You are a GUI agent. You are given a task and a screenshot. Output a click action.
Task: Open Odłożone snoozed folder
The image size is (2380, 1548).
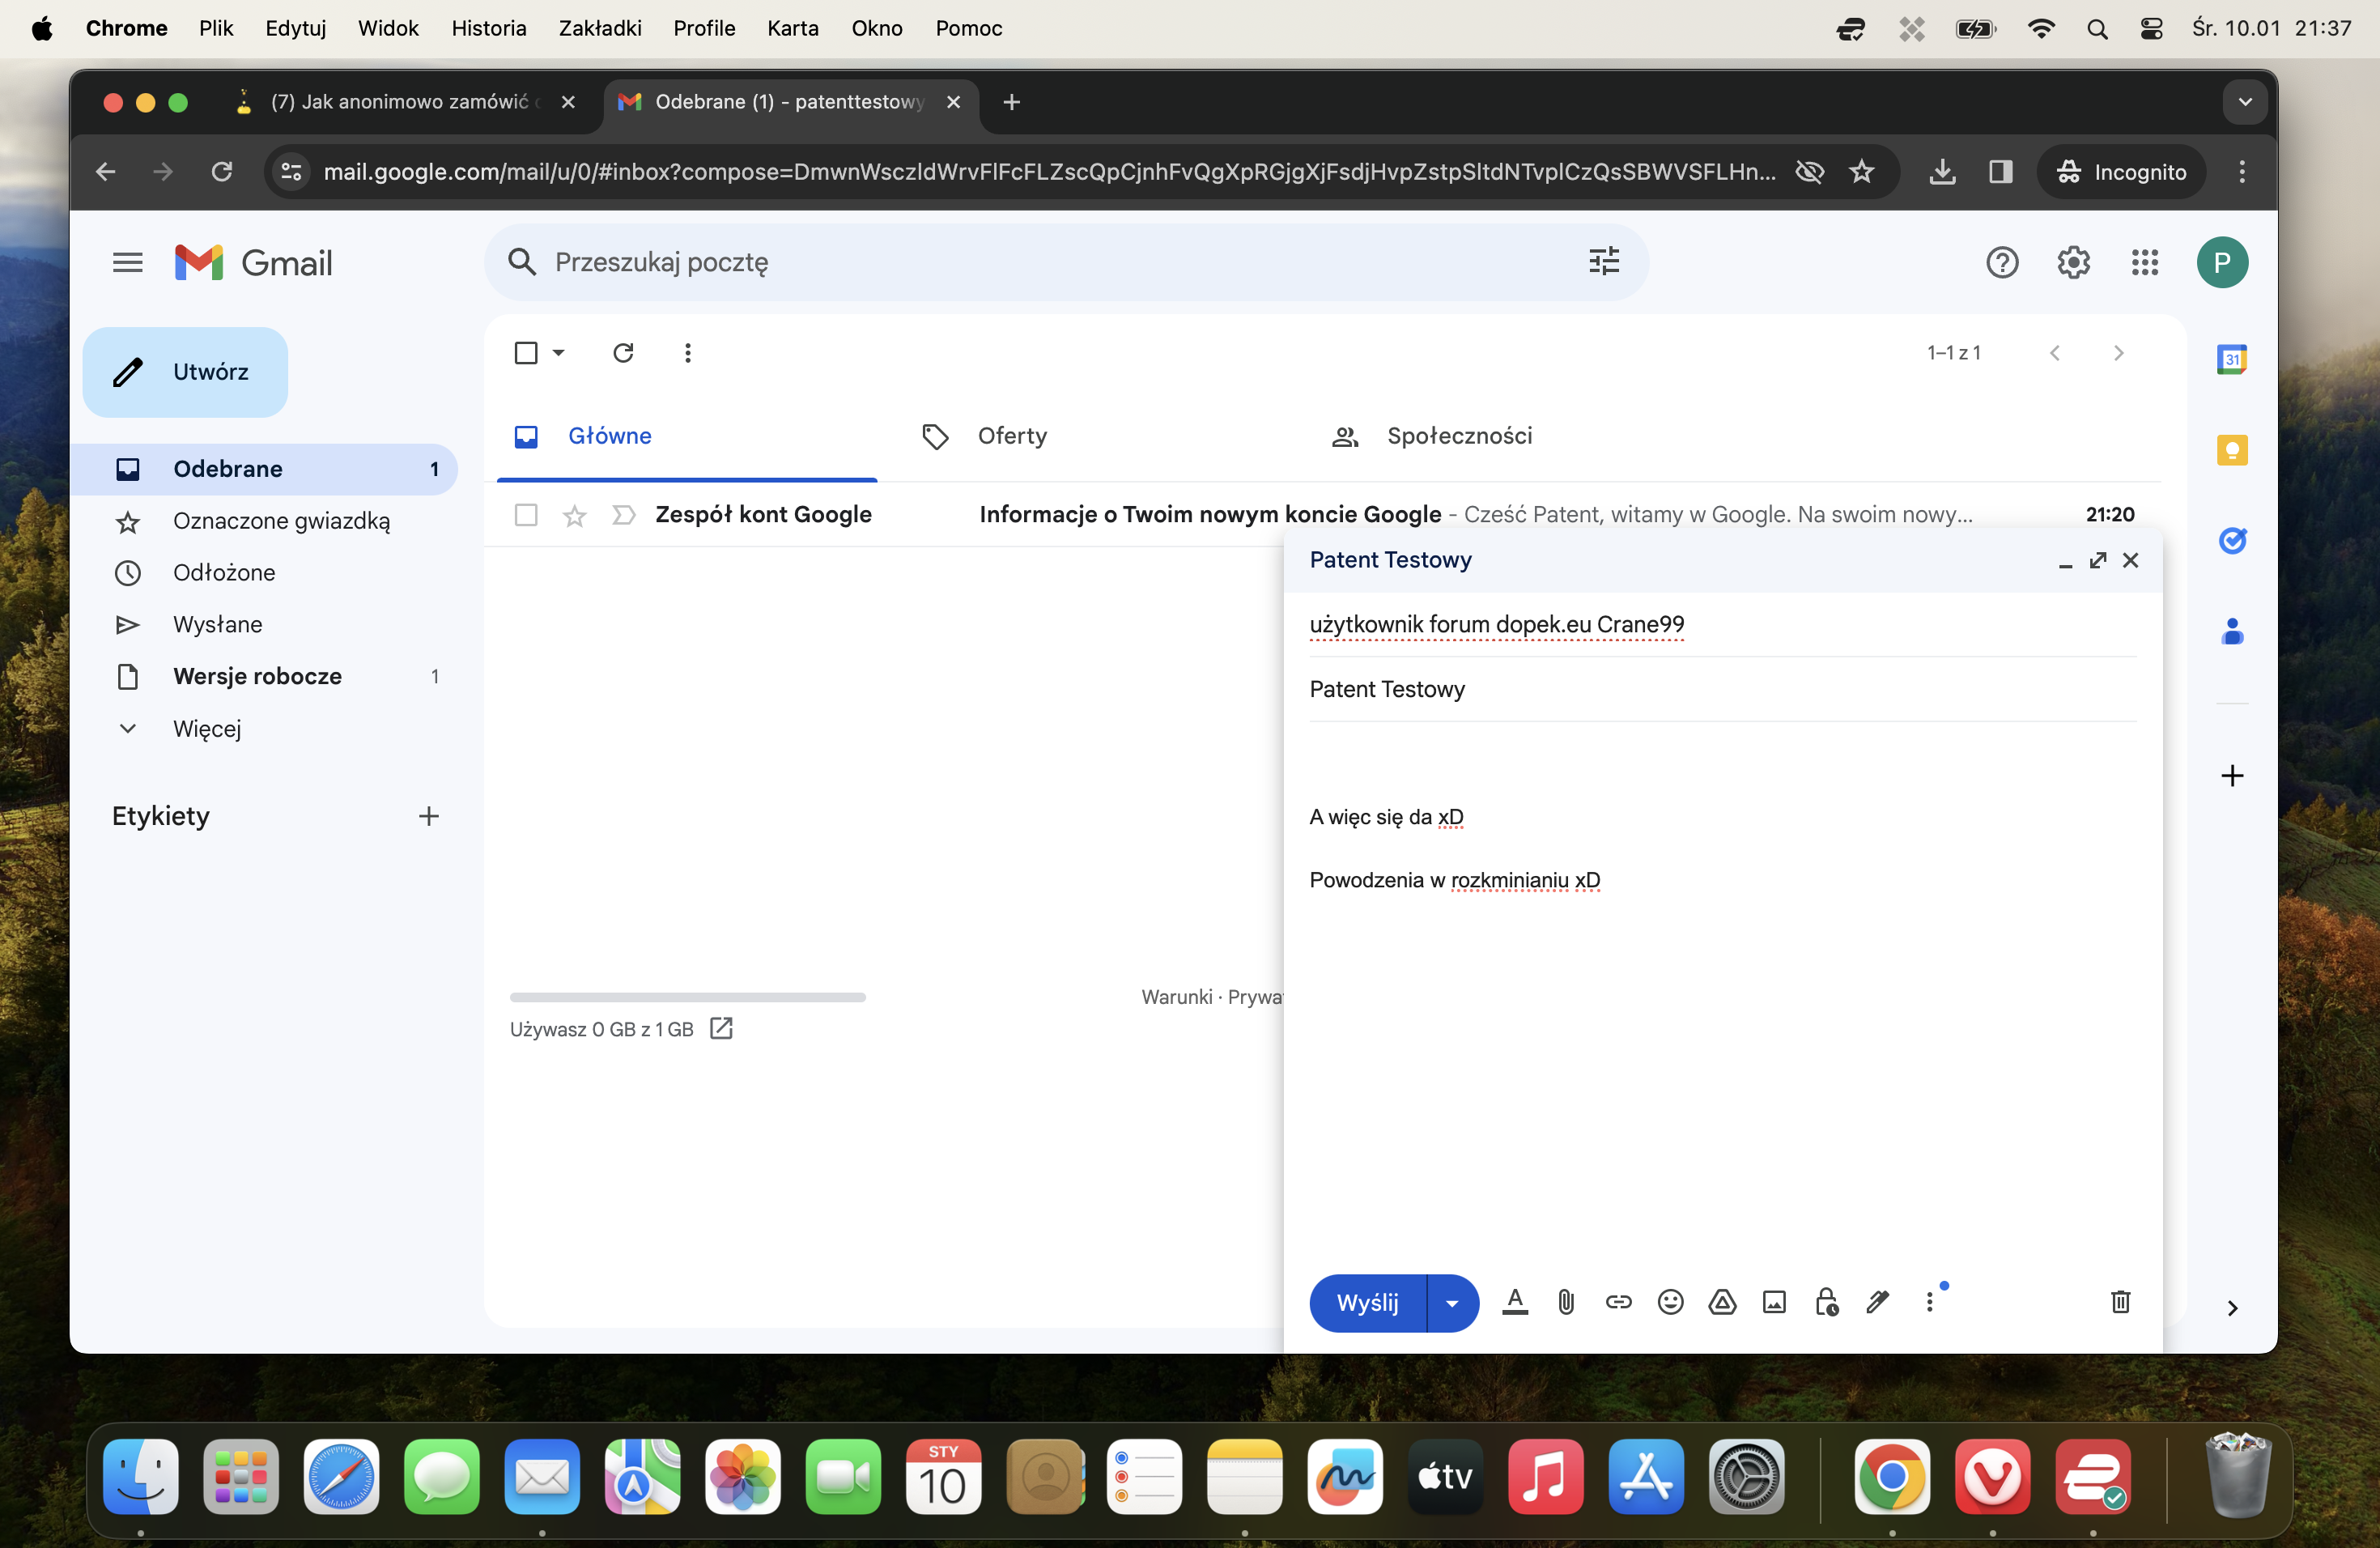tap(264, 573)
